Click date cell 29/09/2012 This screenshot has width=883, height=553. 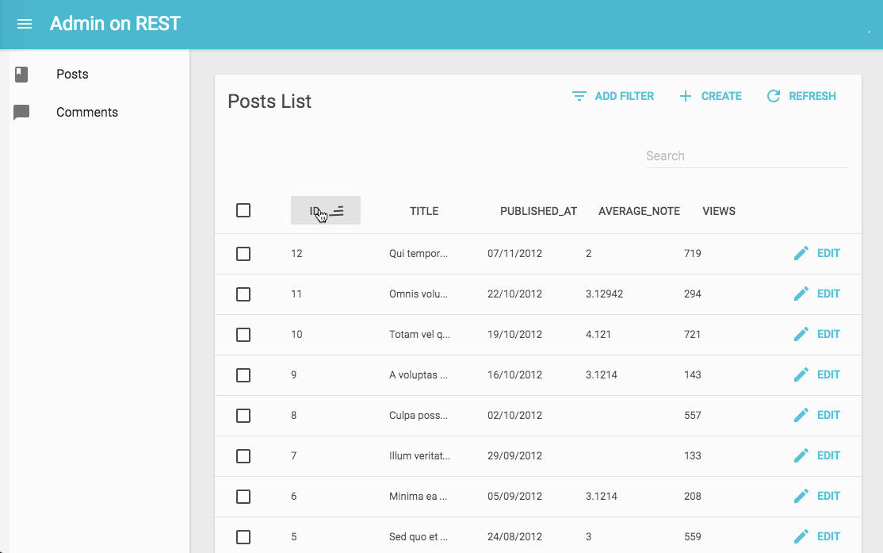coord(514,455)
